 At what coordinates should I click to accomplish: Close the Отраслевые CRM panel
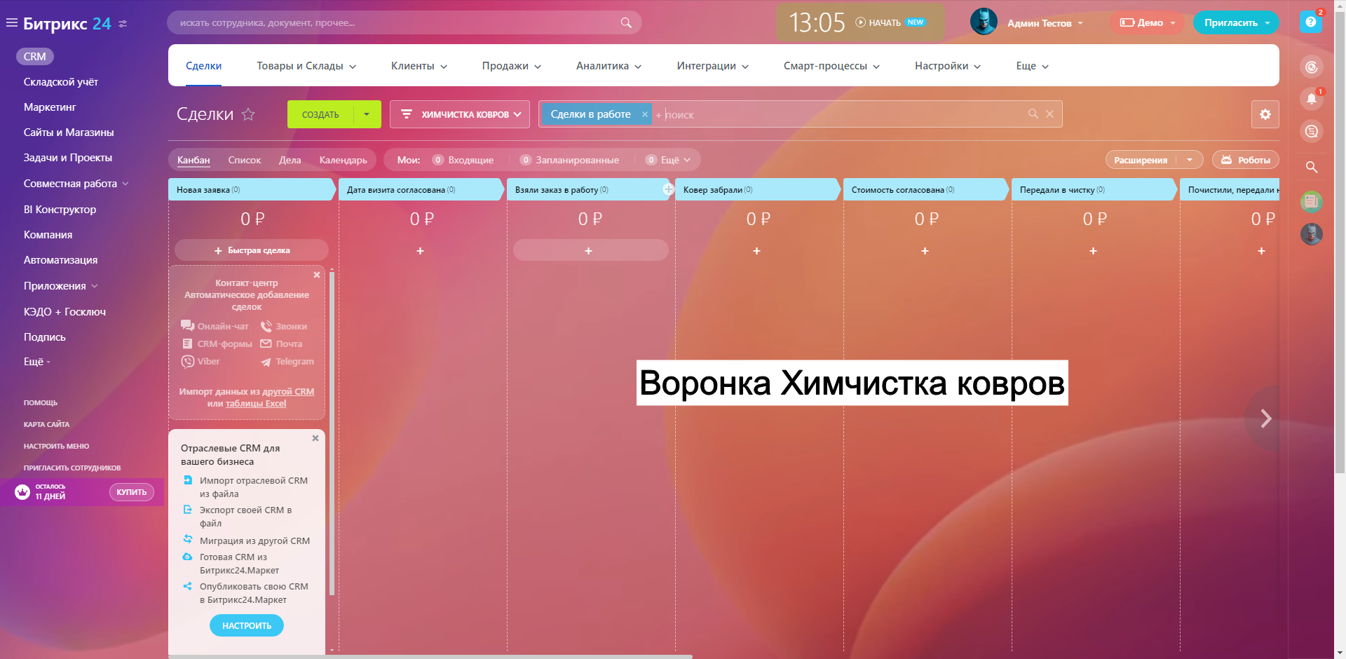pos(315,438)
